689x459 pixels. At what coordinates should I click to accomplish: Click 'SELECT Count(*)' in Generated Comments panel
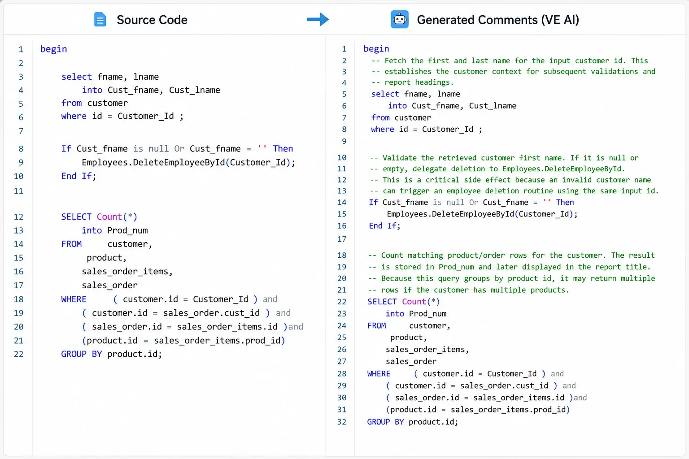coord(404,302)
